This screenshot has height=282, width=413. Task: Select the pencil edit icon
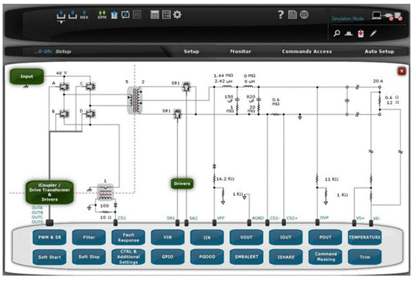click(x=373, y=34)
